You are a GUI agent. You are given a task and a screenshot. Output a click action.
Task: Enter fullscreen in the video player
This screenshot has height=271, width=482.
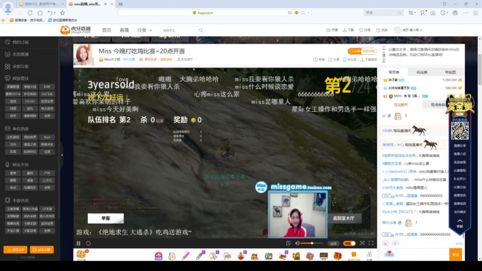pos(371,243)
